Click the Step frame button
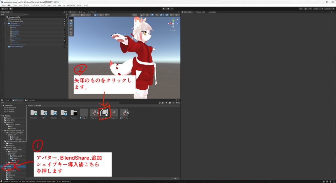 tap(172, 9)
